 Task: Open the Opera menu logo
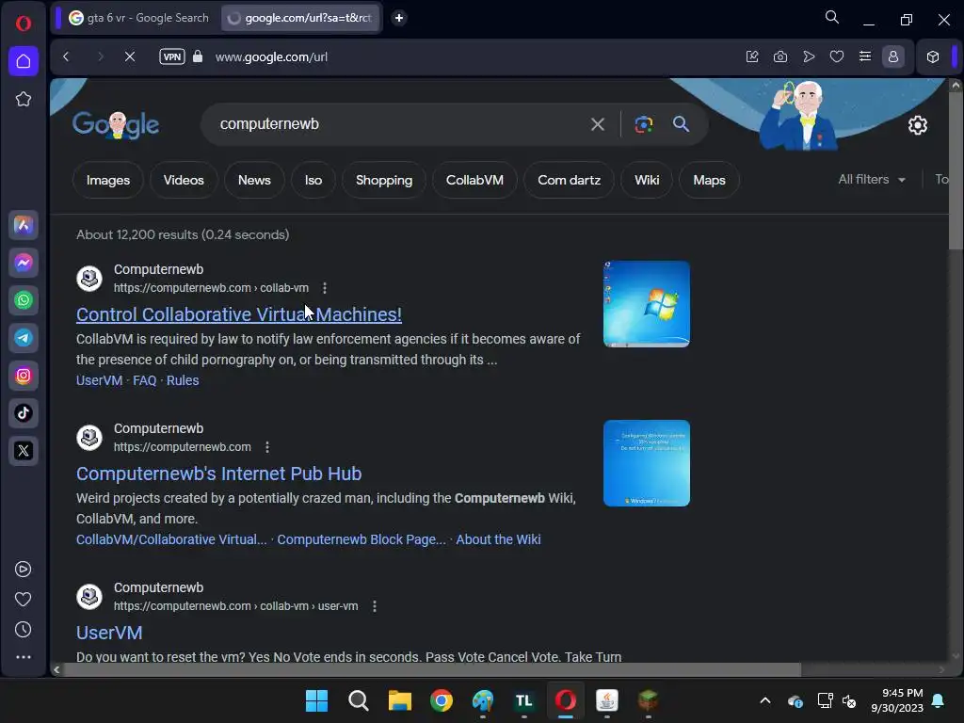[x=24, y=24]
